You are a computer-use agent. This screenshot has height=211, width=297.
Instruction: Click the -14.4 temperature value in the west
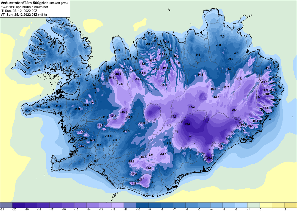82,132
